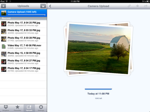Open Photo May 15, 4 58 09 PM.jpg
Screen dimensions: 150x112
pyautogui.click(x=23, y=54)
